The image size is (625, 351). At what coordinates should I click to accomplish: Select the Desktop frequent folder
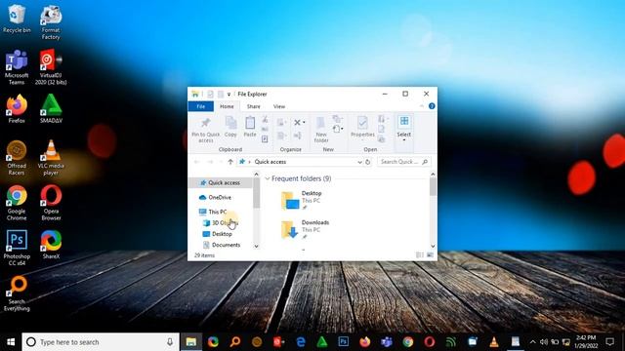(x=302, y=200)
